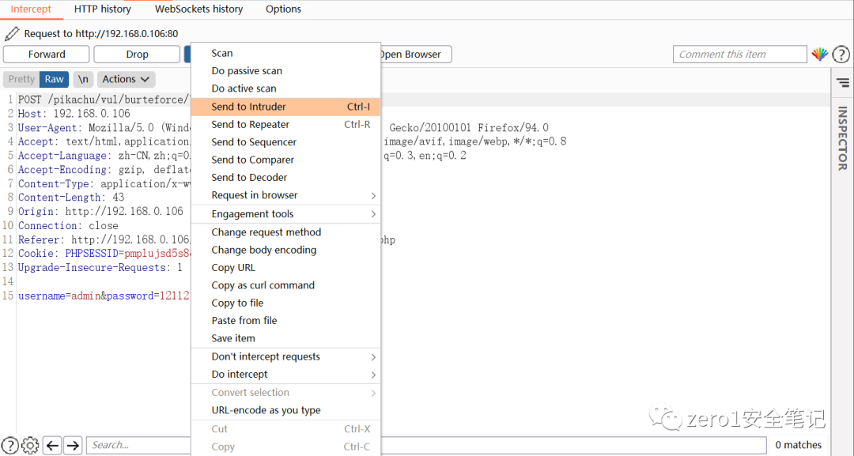Open the WebSockets history tab
854x456 pixels.
[x=198, y=9]
